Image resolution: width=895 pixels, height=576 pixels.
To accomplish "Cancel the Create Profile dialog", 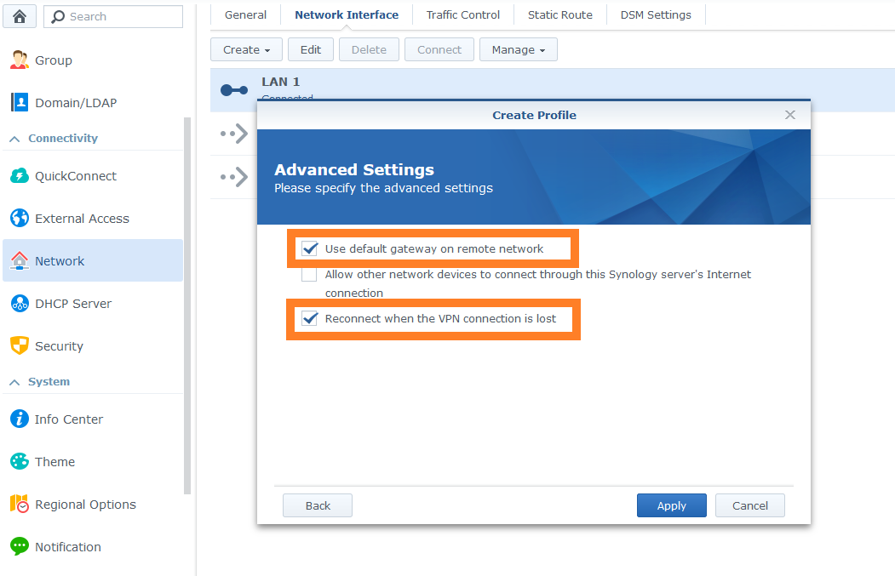I will 750,505.
